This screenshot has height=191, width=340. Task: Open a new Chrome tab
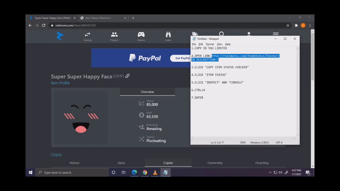point(133,18)
